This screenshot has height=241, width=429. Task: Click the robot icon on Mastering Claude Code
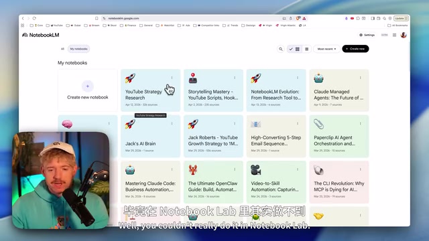click(x=130, y=170)
